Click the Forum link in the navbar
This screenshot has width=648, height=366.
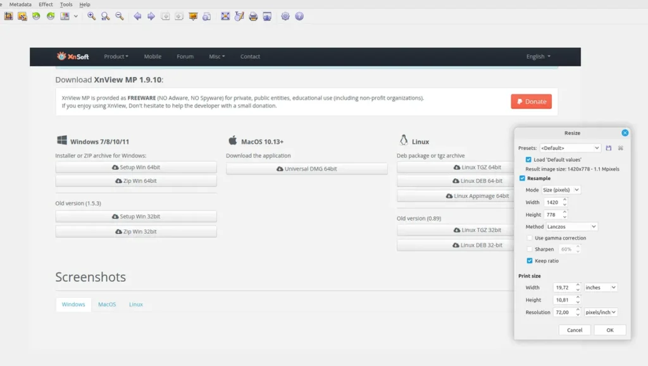pos(185,56)
